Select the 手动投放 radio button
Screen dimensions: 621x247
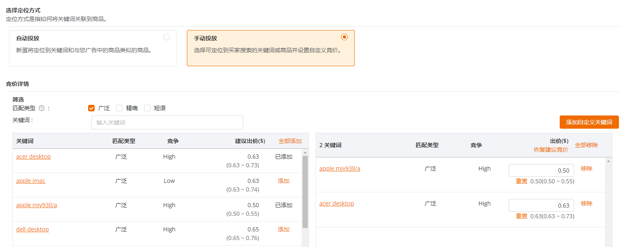coord(344,37)
